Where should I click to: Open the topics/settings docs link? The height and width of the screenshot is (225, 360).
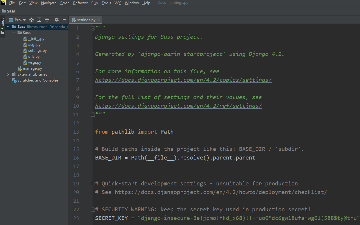tap(183, 80)
